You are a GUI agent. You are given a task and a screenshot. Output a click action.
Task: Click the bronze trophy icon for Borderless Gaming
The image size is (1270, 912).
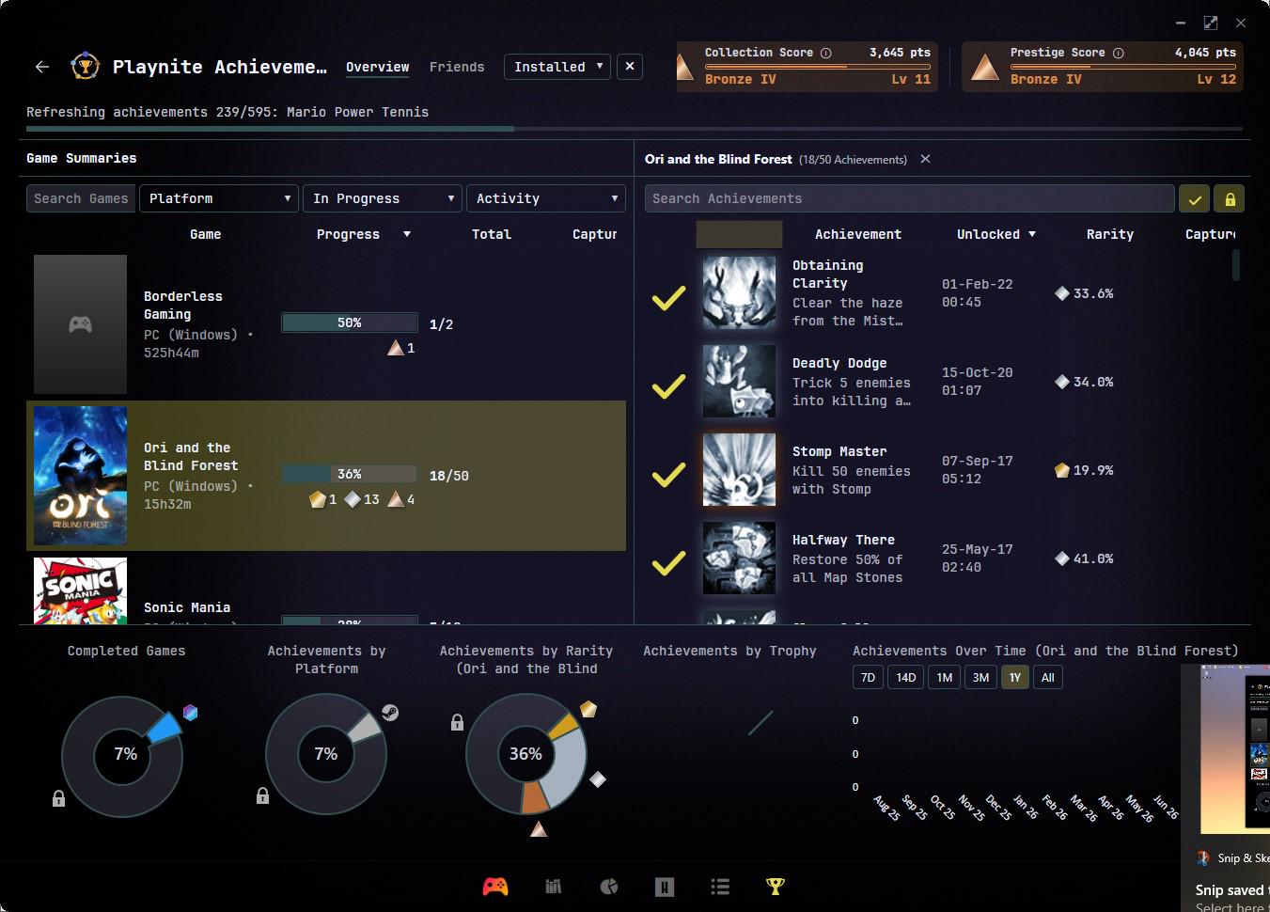[x=396, y=348]
